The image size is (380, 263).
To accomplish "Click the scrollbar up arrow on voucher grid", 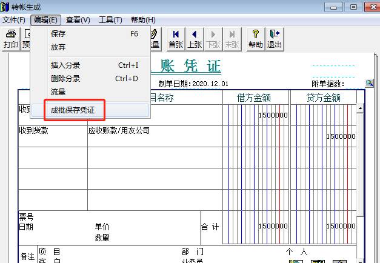I will pos(360,108).
